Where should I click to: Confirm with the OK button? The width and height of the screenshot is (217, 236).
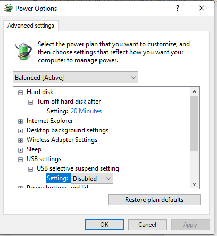104,225
